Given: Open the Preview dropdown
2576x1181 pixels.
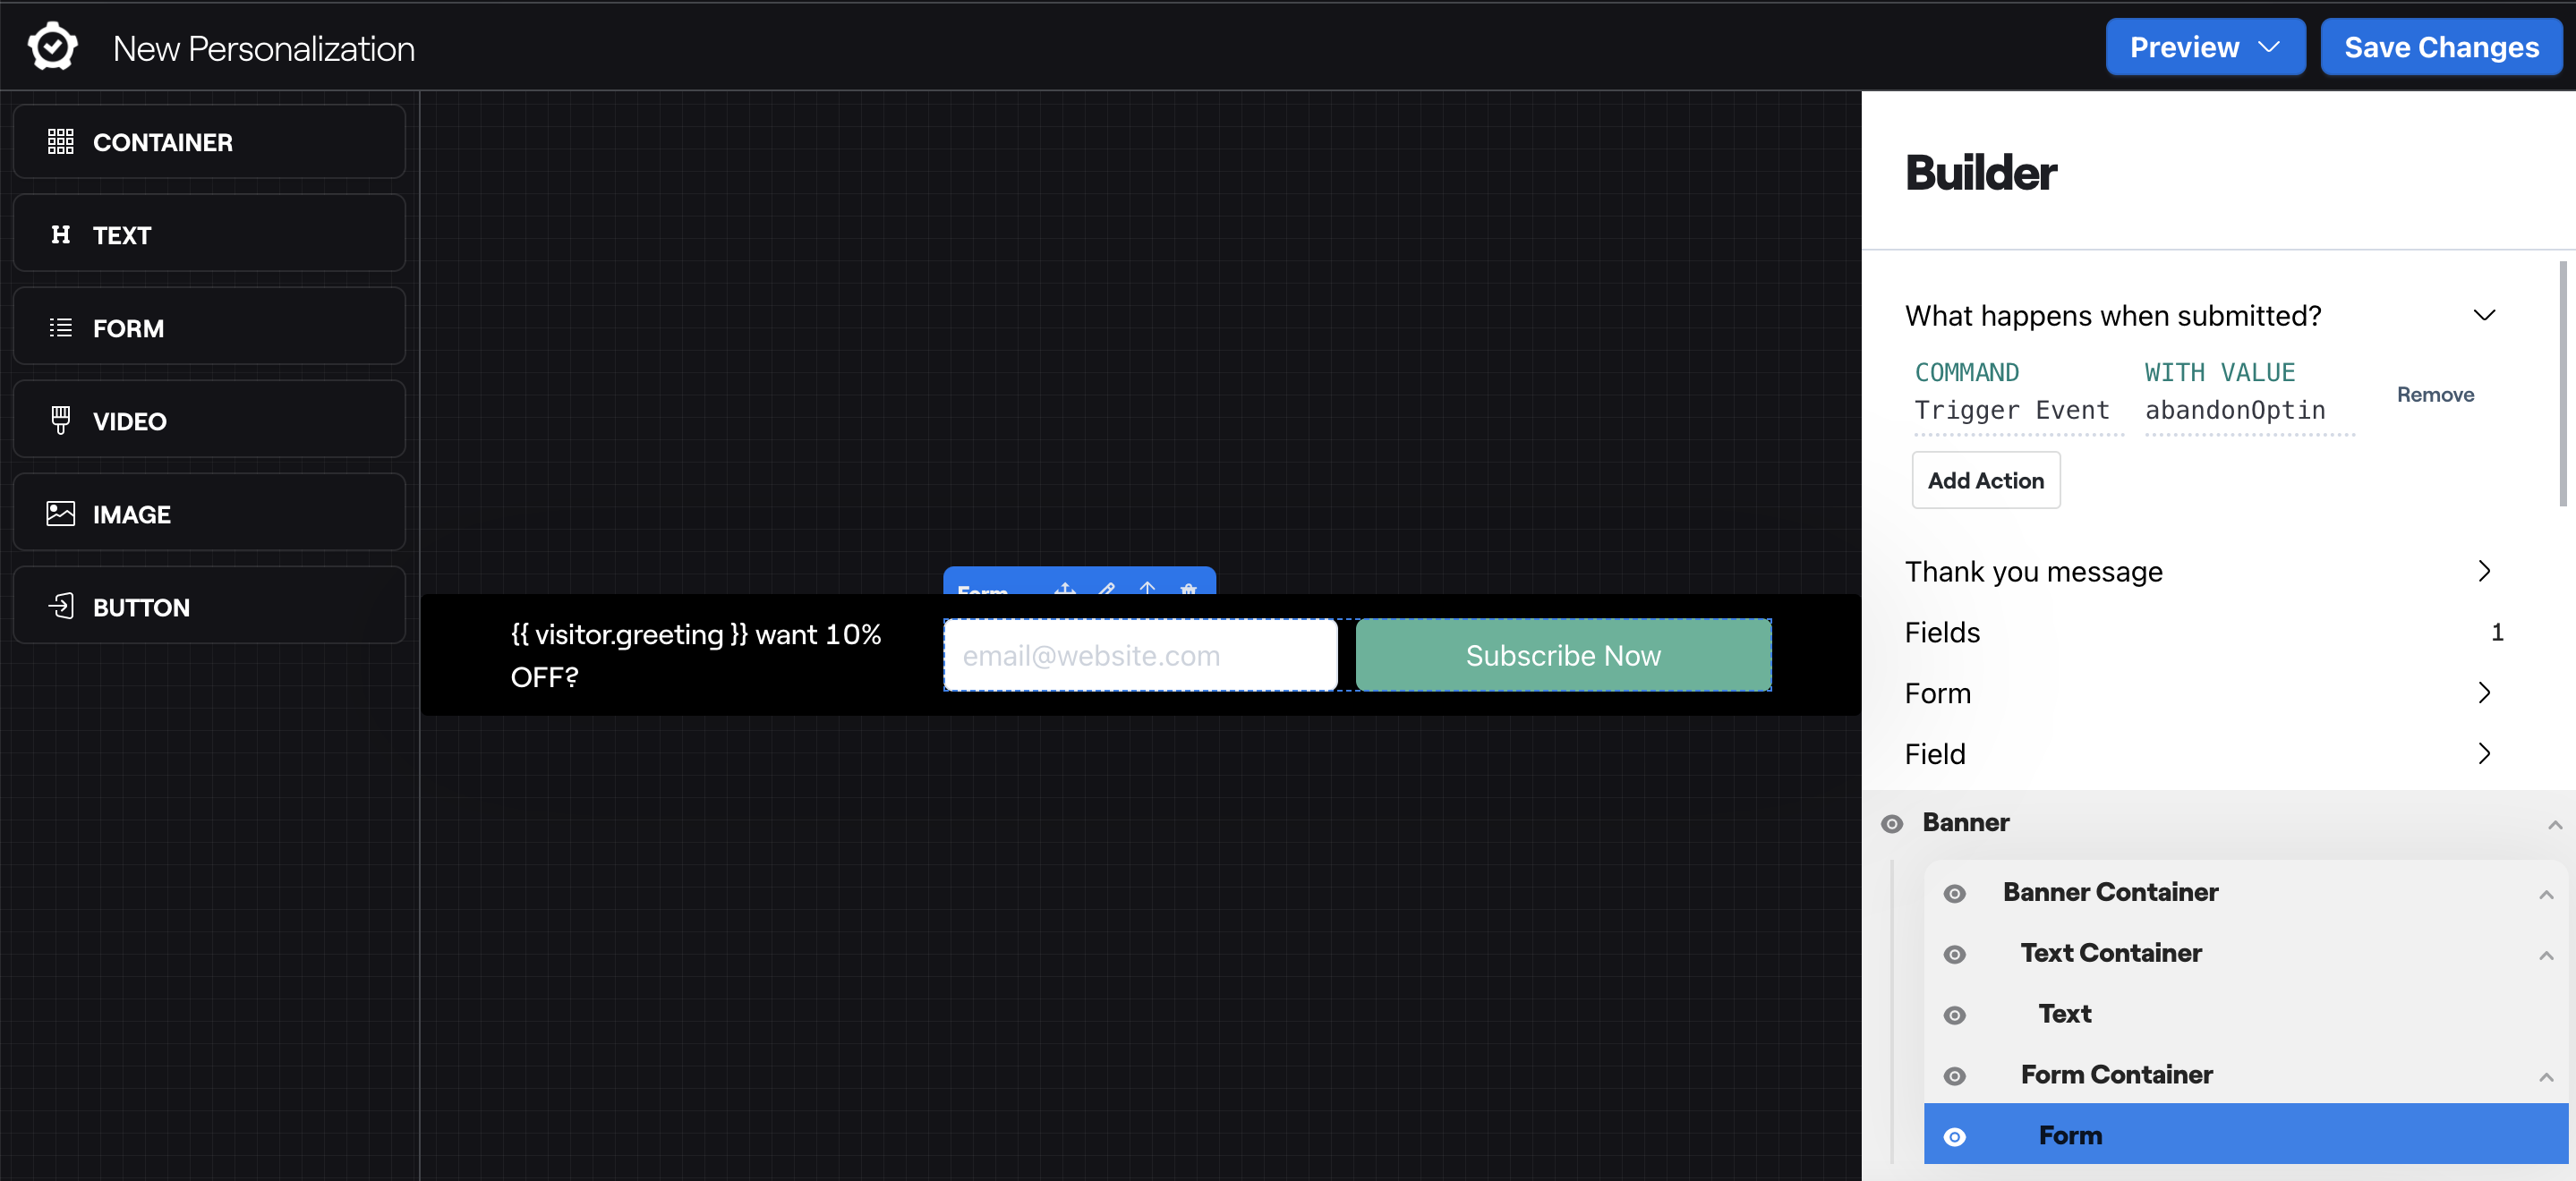Looking at the screenshot, I should 2205,47.
